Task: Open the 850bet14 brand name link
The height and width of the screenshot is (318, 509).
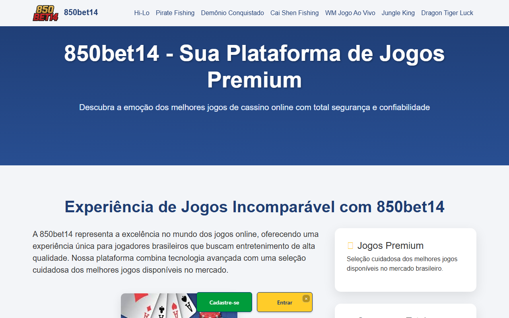Action: [x=81, y=12]
